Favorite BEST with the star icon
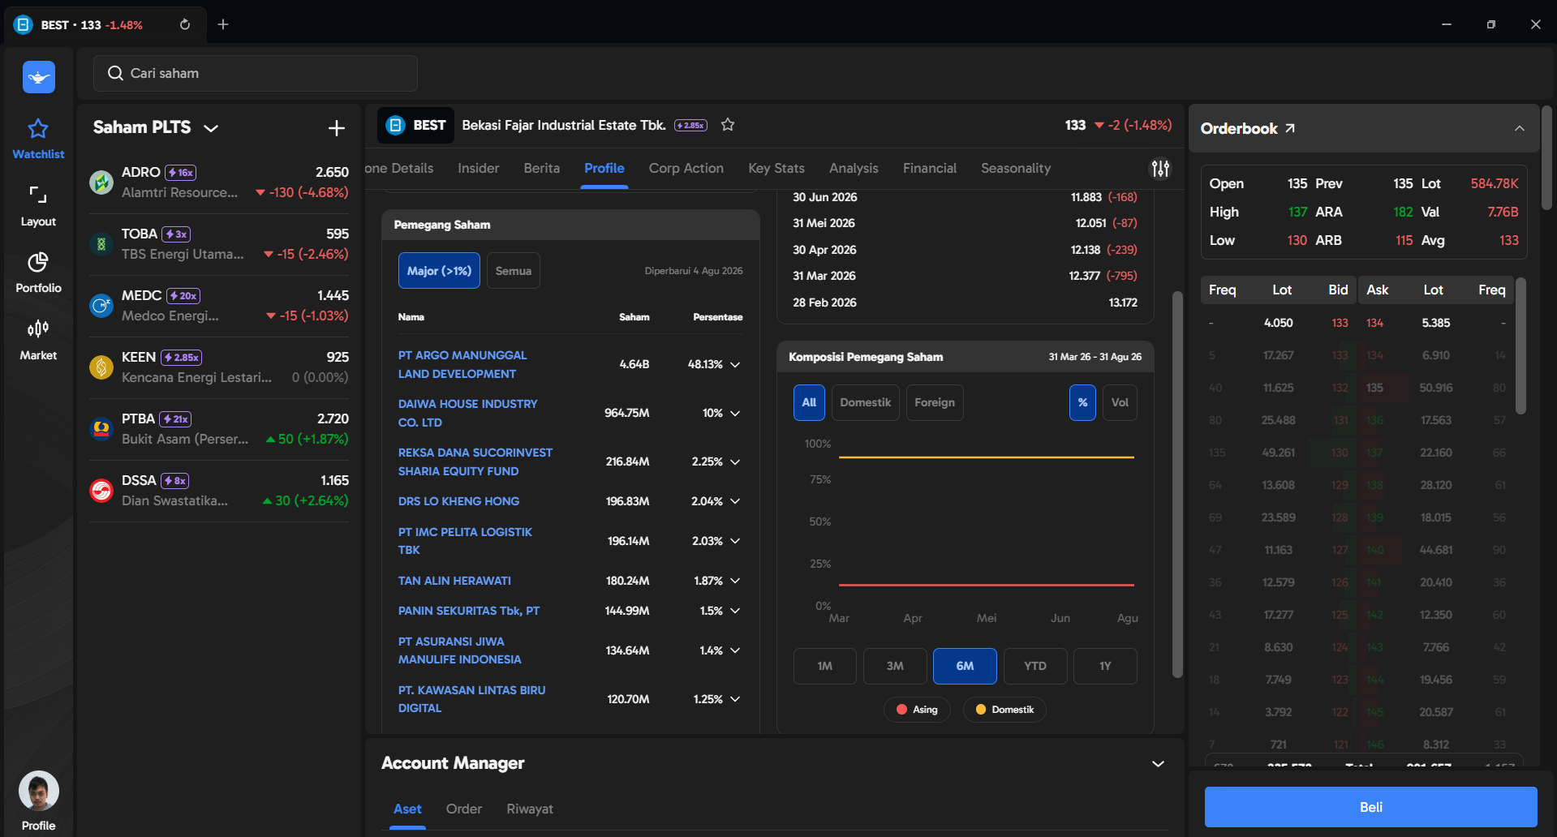The image size is (1557, 837). [x=728, y=125]
